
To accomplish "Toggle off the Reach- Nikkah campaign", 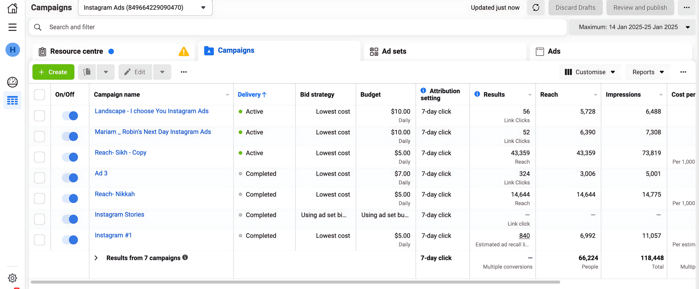I will pos(70,198).
